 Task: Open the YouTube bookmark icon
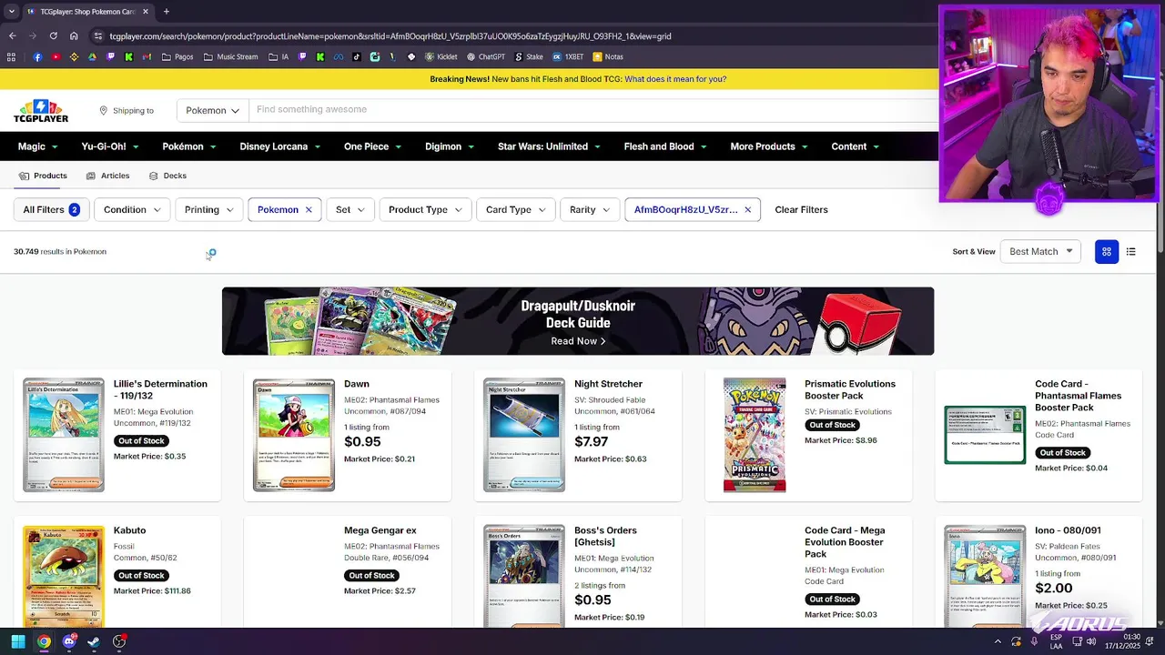(56, 56)
